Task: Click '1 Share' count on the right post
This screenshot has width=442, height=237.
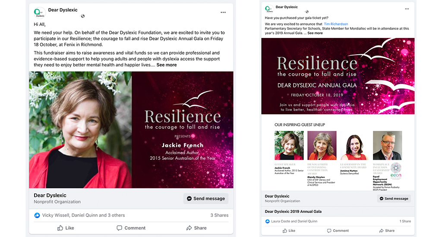Action: coord(405,221)
